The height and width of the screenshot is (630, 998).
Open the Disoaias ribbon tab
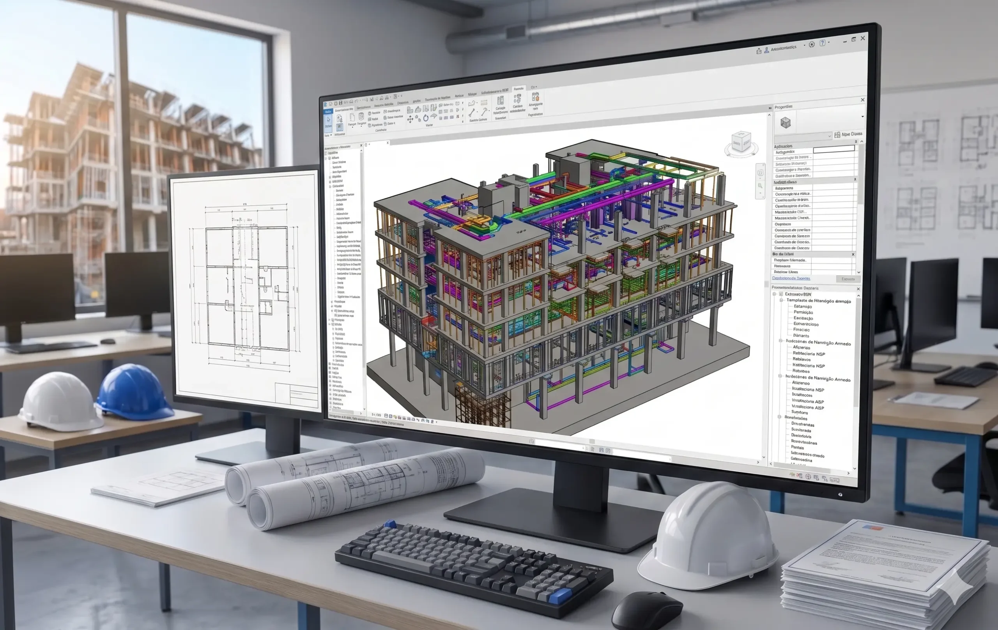pyautogui.click(x=403, y=103)
